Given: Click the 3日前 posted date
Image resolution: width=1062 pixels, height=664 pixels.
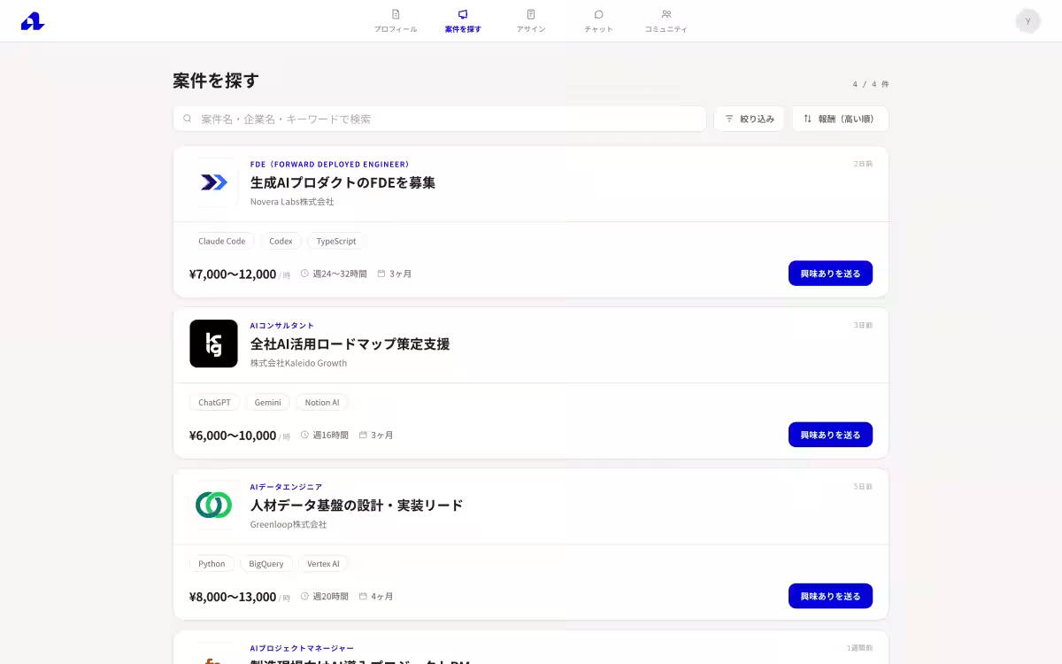Looking at the screenshot, I should click(x=863, y=325).
